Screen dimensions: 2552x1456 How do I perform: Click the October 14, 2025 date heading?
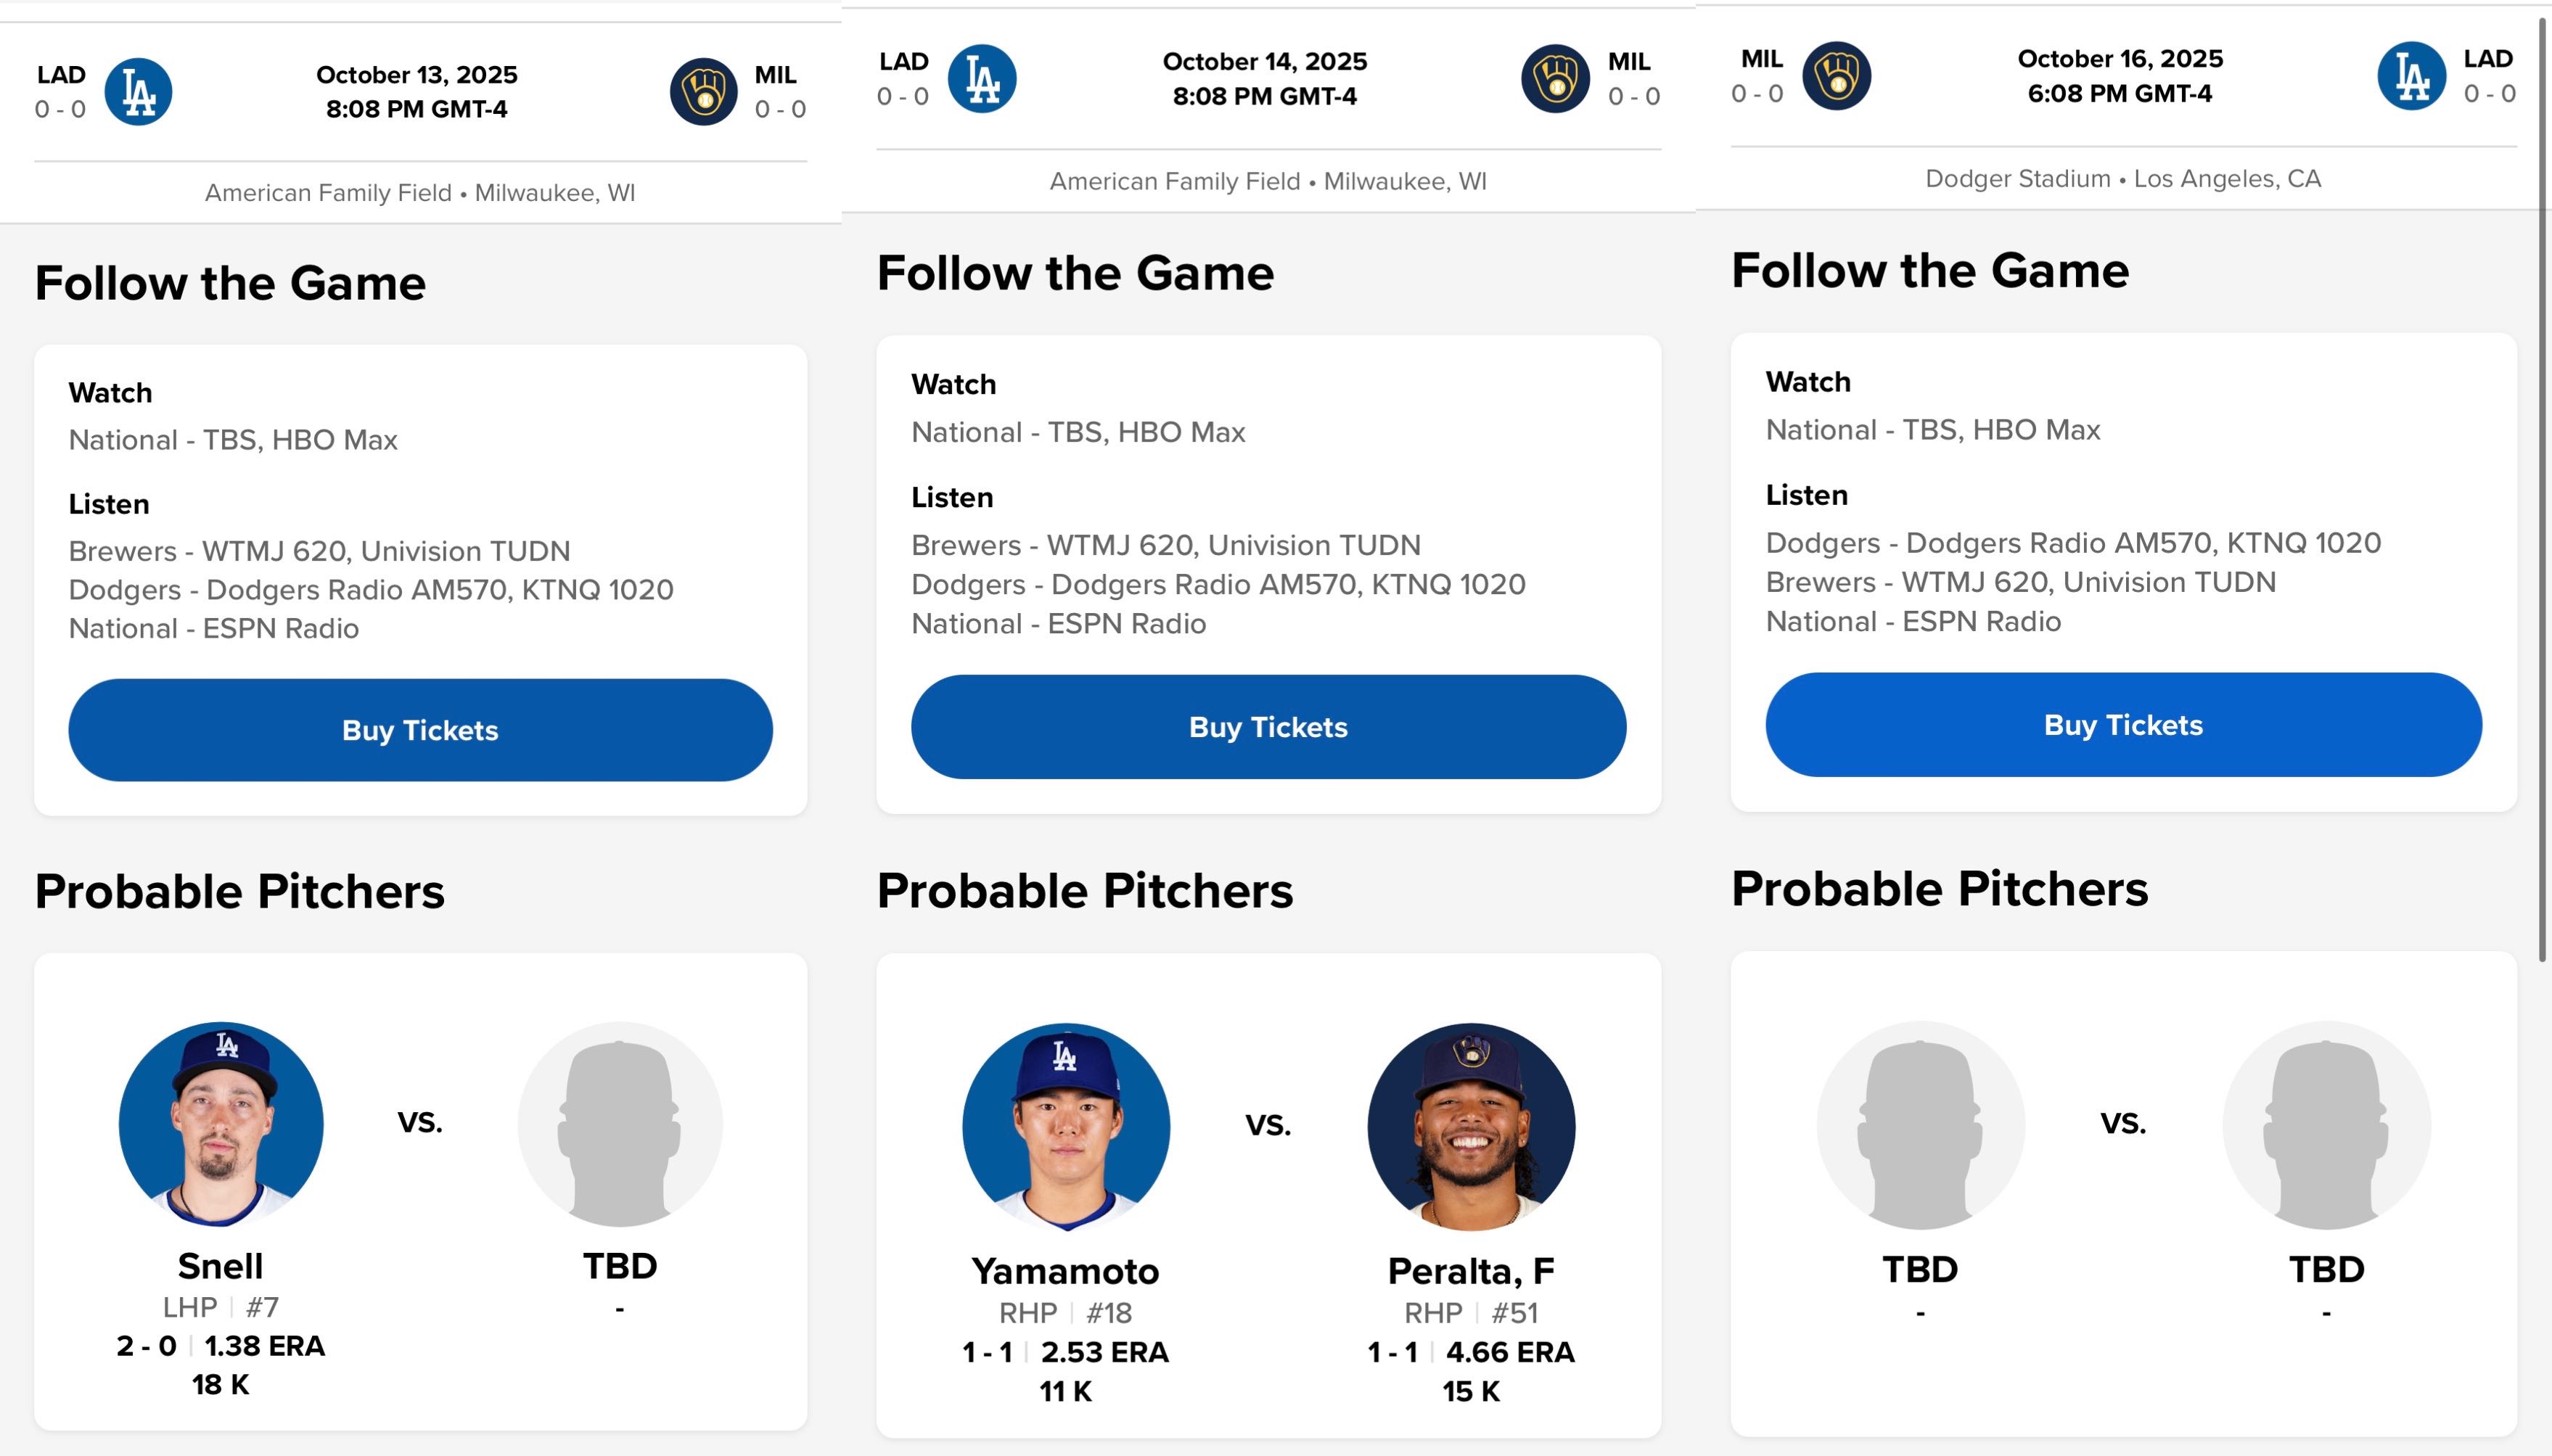coord(1265,62)
